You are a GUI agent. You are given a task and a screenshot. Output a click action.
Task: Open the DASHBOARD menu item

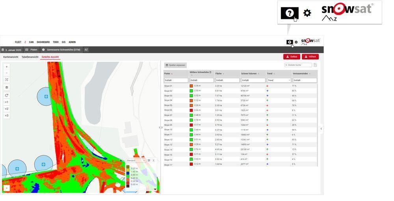(x=43, y=42)
